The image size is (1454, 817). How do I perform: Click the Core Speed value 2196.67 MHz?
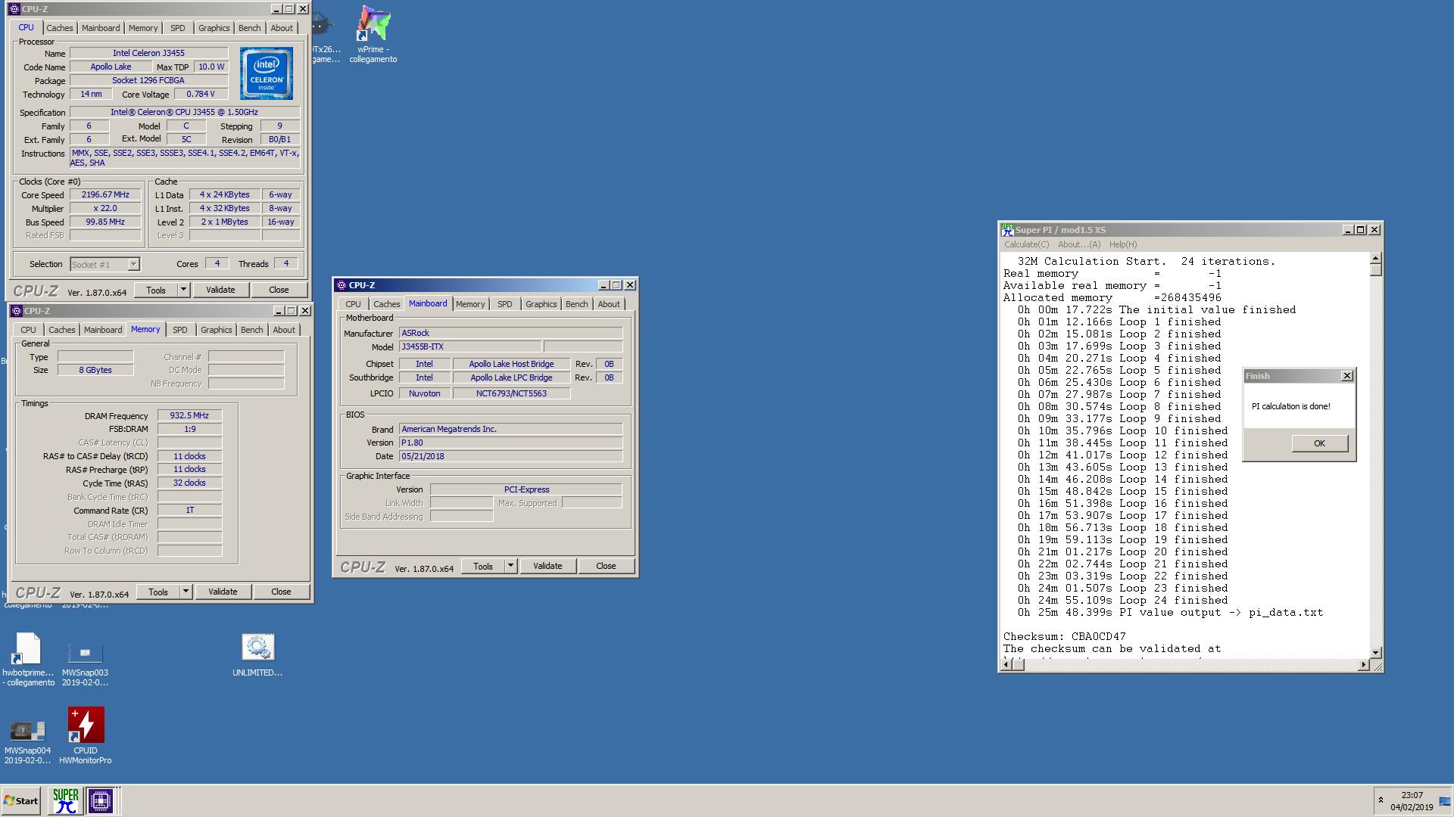(x=105, y=194)
